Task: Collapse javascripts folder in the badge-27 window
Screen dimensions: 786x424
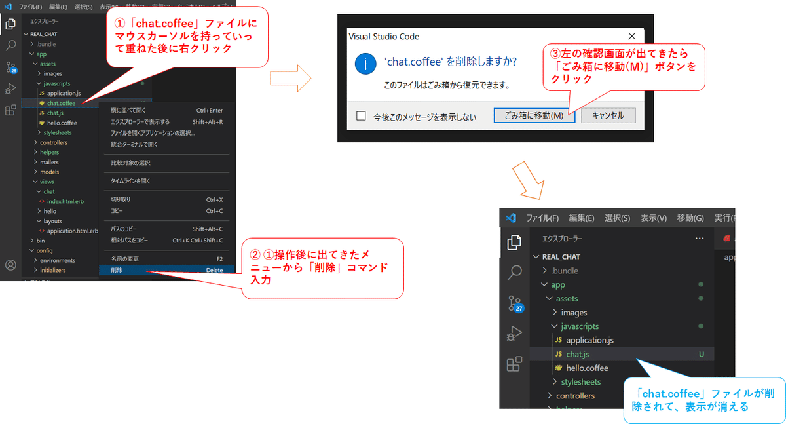Action: click(555, 326)
